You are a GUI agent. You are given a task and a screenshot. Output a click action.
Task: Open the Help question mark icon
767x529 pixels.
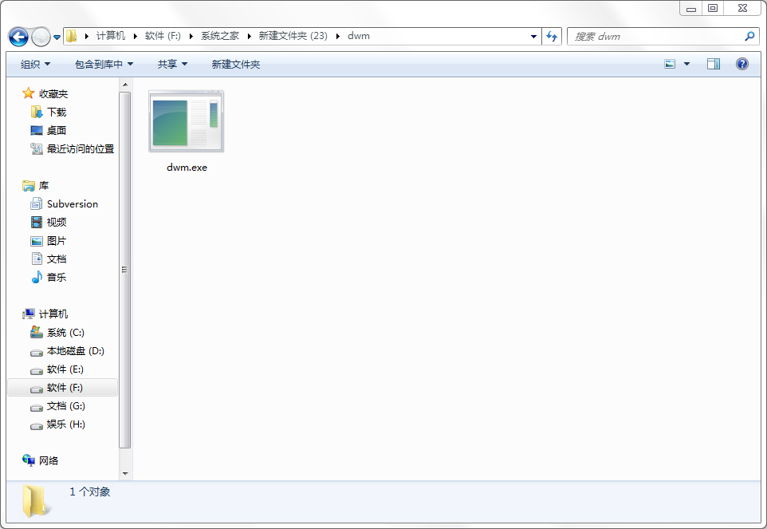(x=741, y=64)
